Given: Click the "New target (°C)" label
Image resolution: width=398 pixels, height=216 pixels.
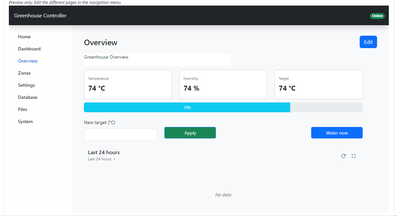Looking at the screenshot, I should (x=100, y=122).
